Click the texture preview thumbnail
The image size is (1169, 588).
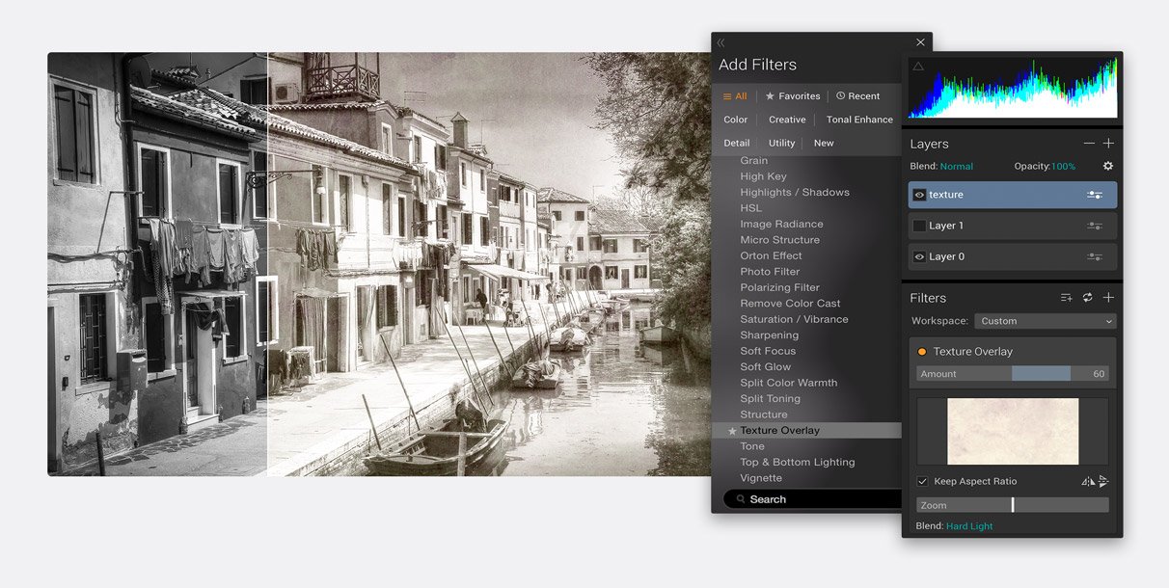click(1011, 430)
